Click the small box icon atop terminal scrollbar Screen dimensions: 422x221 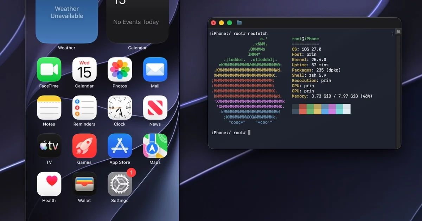[x=398, y=32]
